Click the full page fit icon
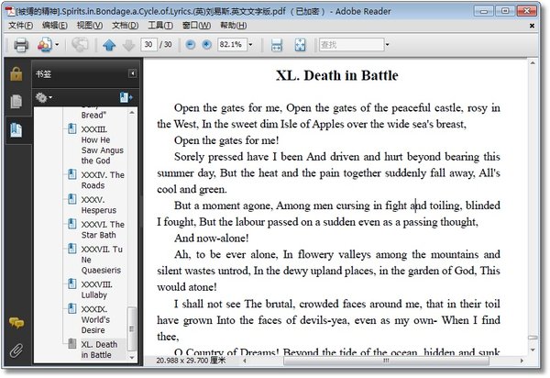Image resolution: width=550 pixels, height=378 pixels. coord(300,45)
